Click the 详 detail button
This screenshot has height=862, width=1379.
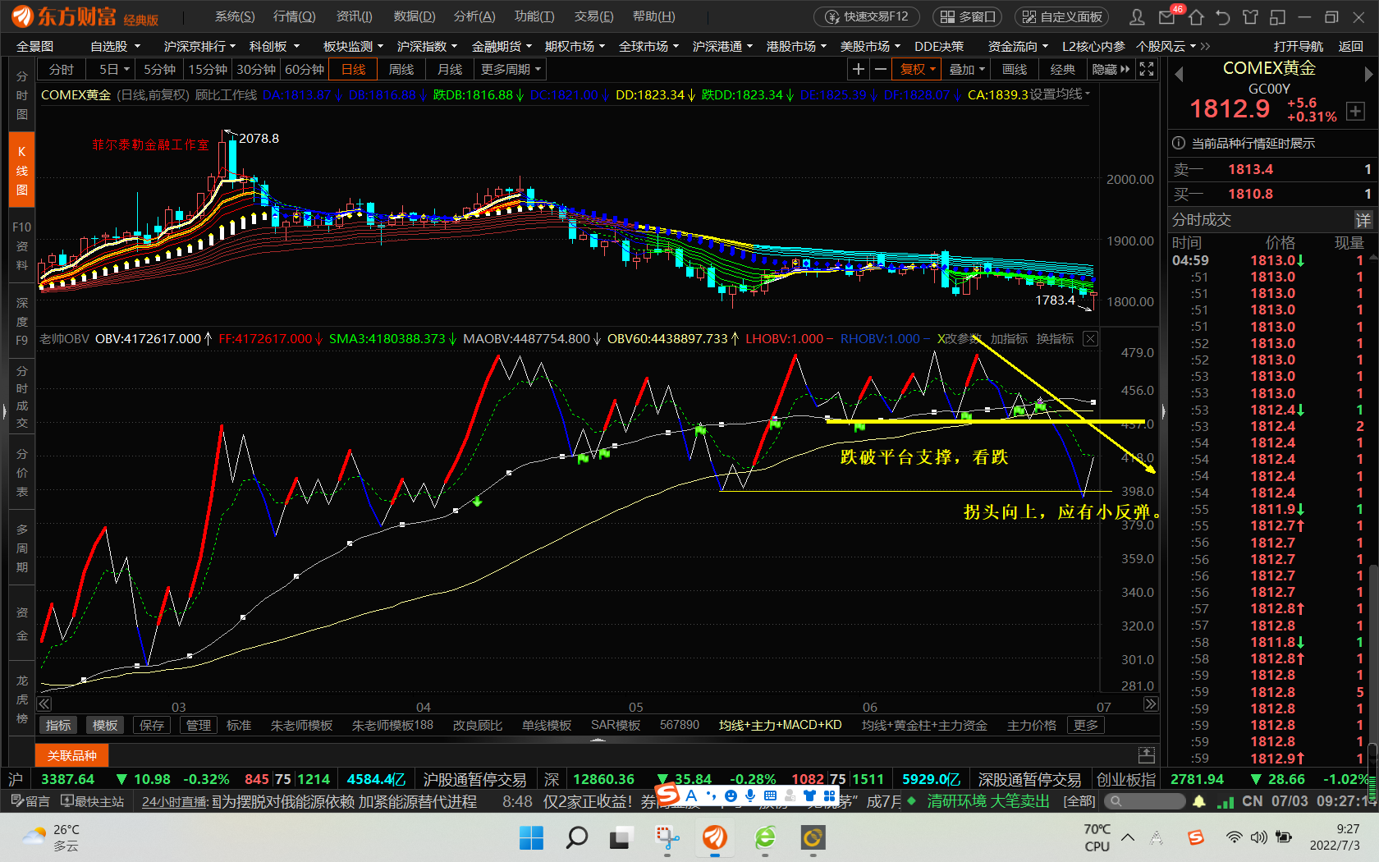pyautogui.click(x=1363, y=220)
